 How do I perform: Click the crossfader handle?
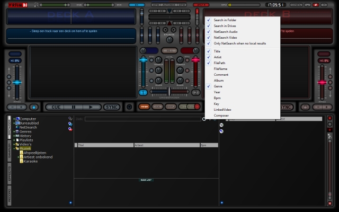(x=169, y=92)
